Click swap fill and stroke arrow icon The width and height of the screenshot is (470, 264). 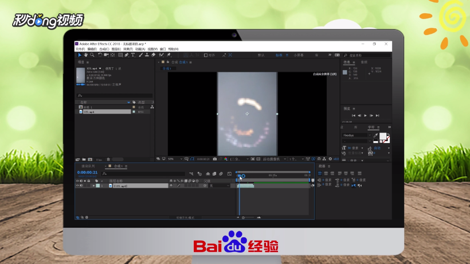(389, 135)
